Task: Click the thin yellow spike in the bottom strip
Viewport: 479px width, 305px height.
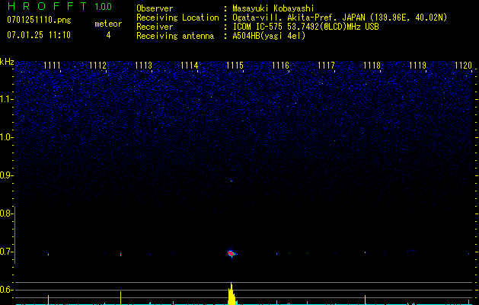Action: point(121,297)
